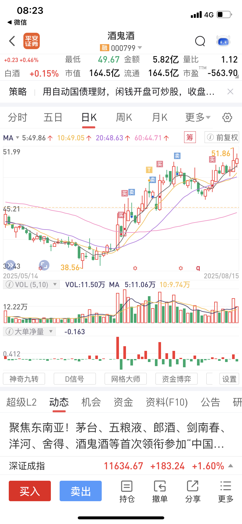Tap the 分享 share icon

coord(193,492)
